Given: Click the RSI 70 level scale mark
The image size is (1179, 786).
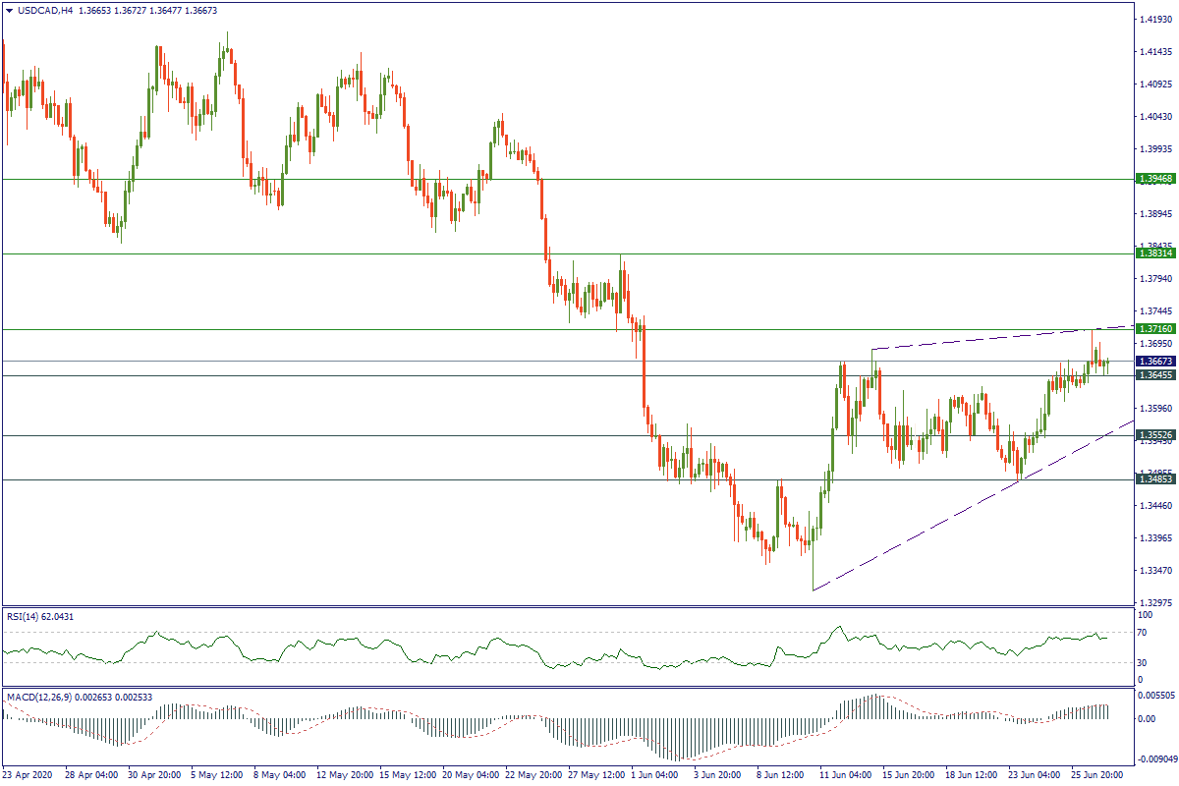Looking at the screenshot, I should coord(1144,634).
